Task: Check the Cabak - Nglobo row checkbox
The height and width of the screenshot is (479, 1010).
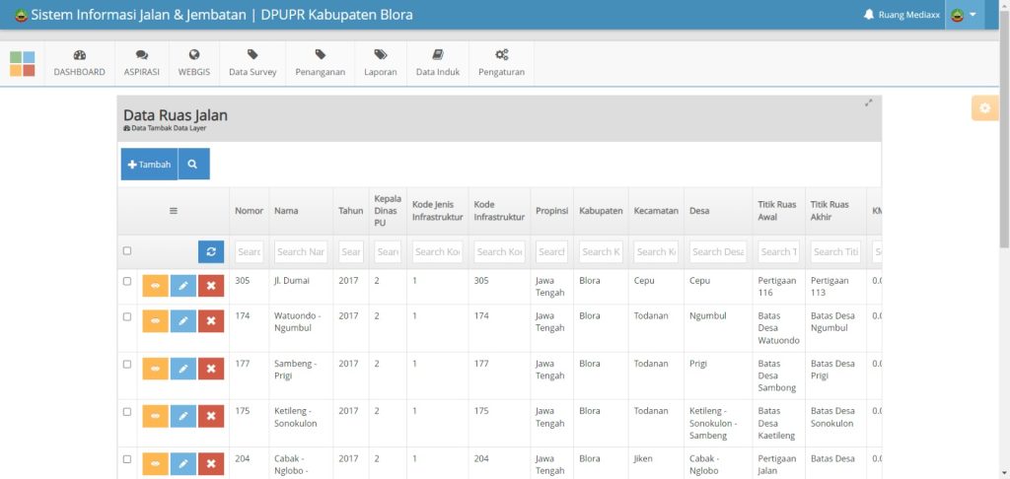Action: pos(127,459)
